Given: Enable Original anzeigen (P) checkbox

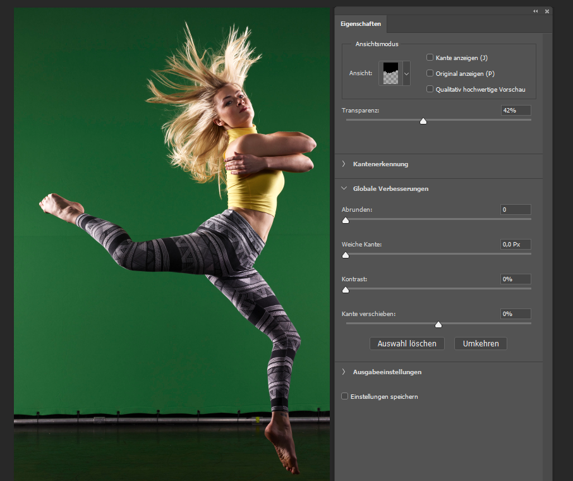Looking at the screenshot, I should coord(430,73).
